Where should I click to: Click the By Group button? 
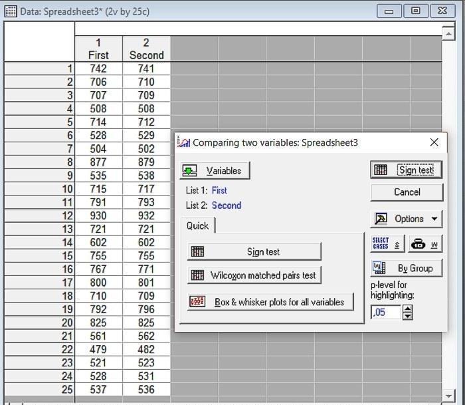(x=406, y=268)
